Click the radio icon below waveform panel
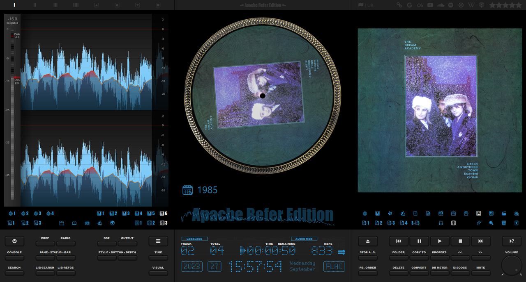This screenshot has width=526, height=282. click(87, 223)
